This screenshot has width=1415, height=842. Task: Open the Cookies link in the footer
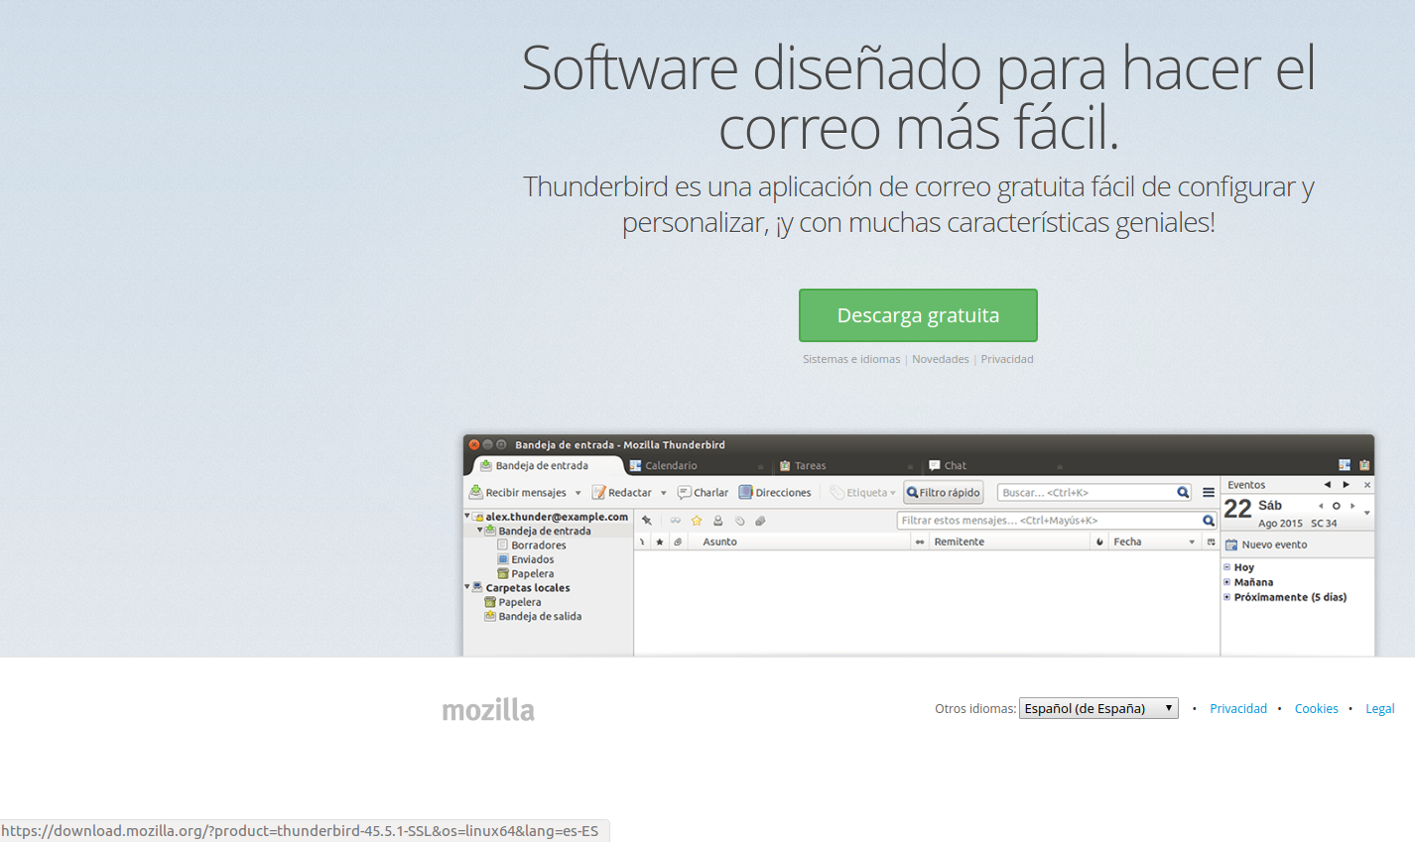pyautogui.click(x=1316, y=708)
